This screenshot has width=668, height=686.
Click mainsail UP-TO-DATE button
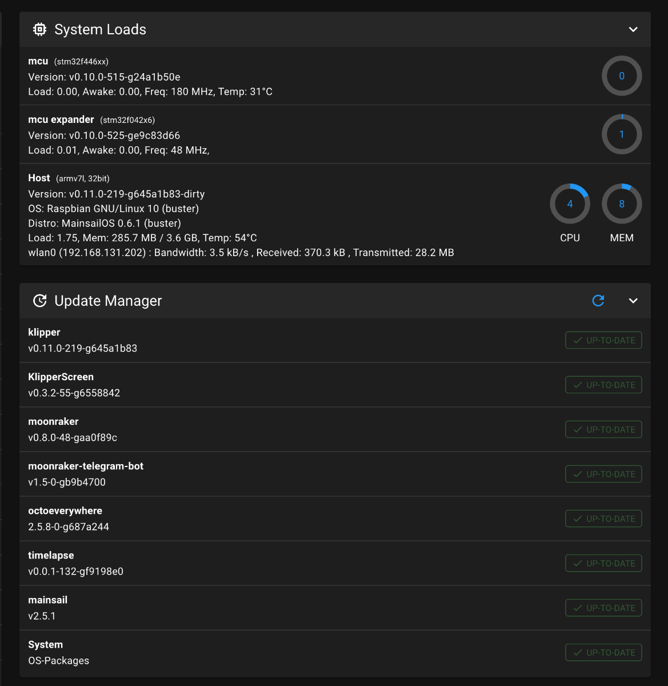coord(603,608)
